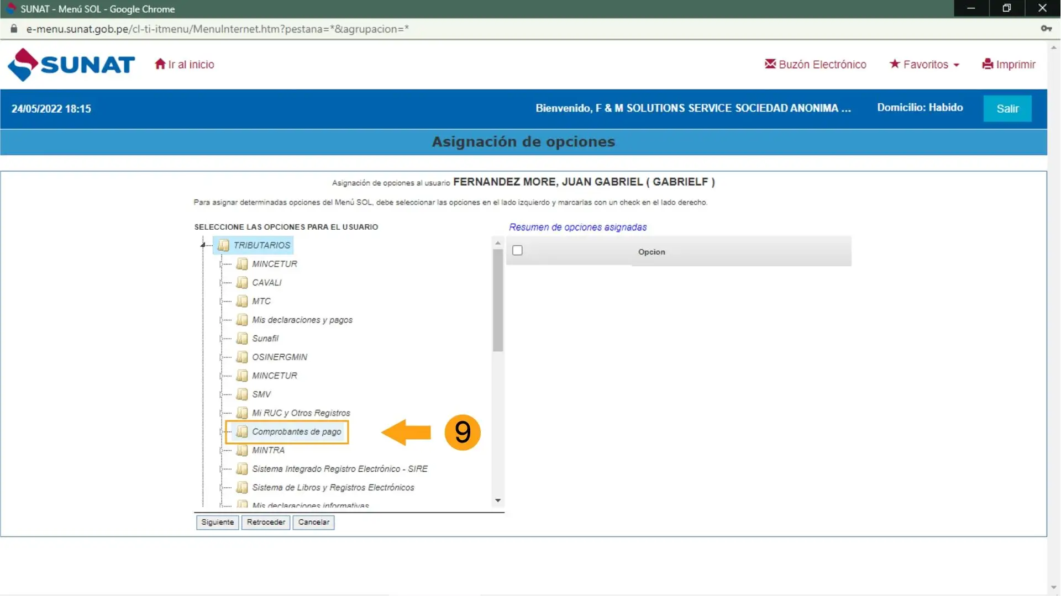This screenshot has height=596, width=1061.
Task: Click the OSINERGMIN folder icon
Action: point(242,357)
